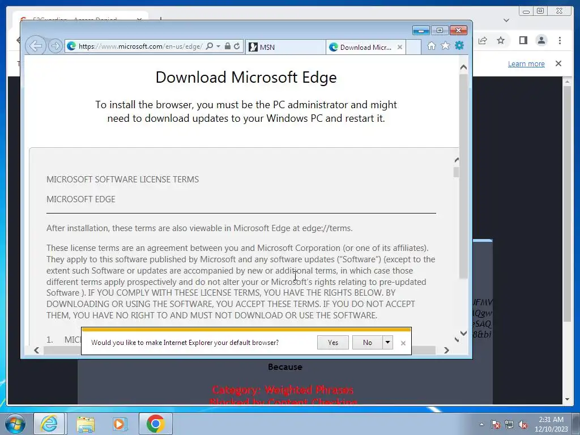Click Learn more link in Chrome
Screen dimensions: 580x435
pyautogui.click(x=526, y=63)
